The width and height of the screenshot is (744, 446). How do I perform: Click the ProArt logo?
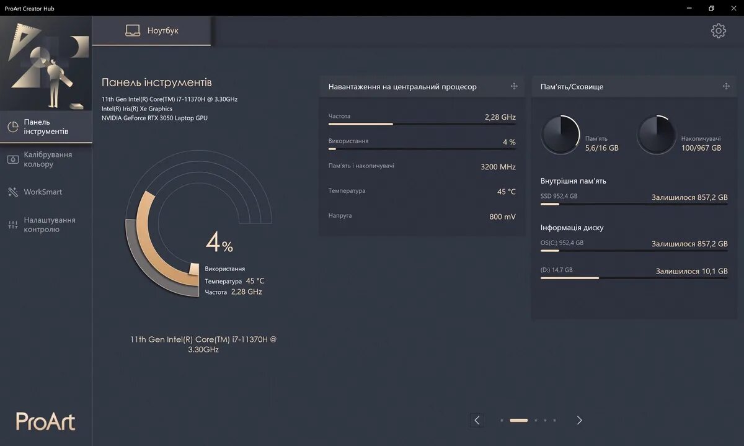point(45,421)
